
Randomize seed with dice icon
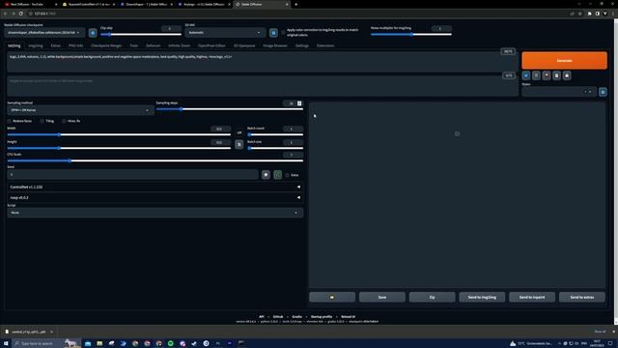click(267, 175)
